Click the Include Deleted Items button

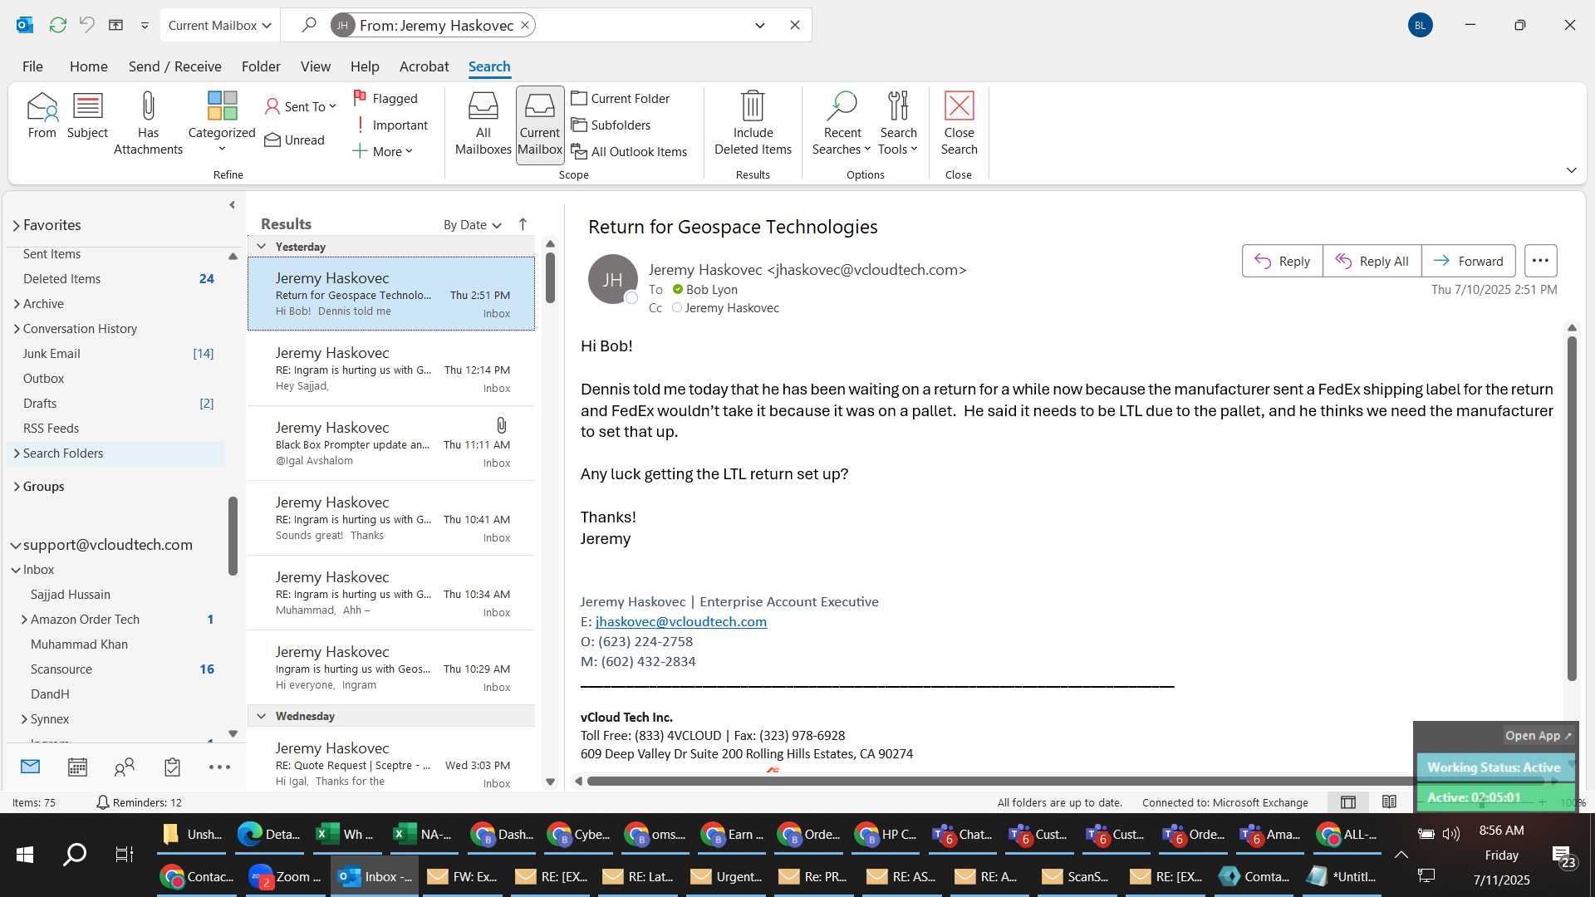point(753,124)
